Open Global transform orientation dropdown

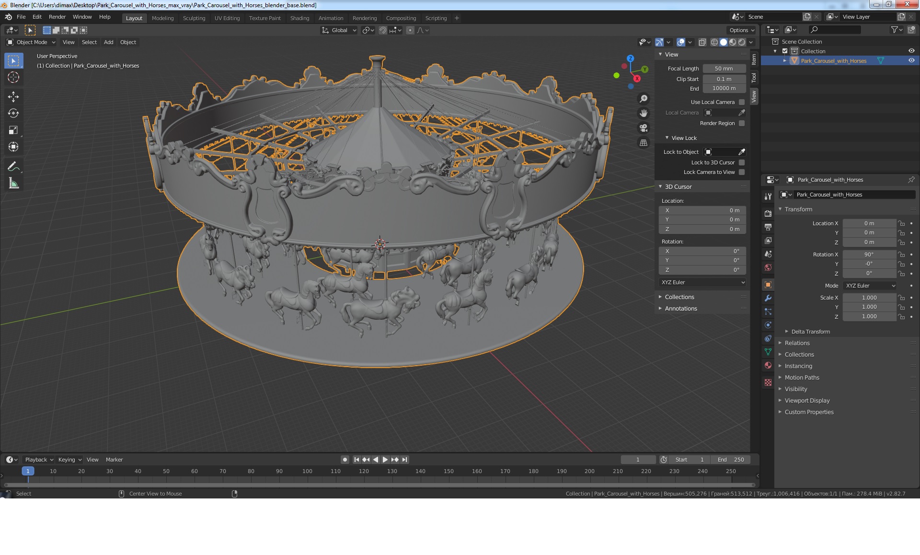(x=339, y=30)
